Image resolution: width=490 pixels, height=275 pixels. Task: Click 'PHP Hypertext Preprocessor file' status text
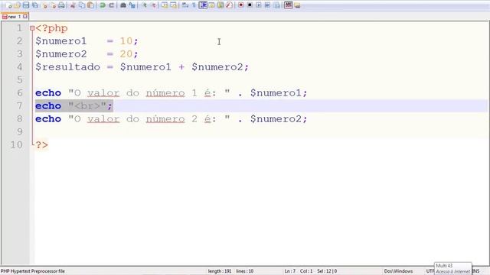point(32,271)
